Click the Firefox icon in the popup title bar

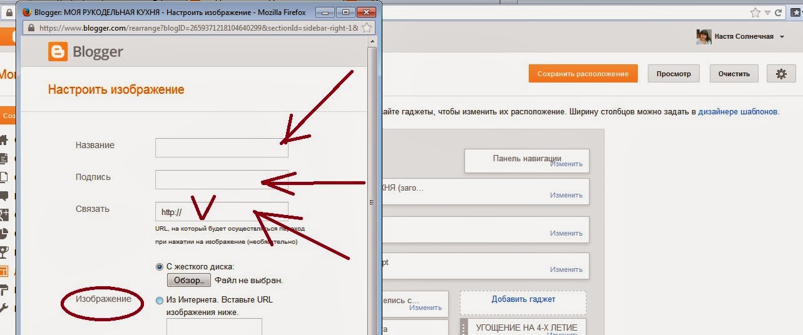point(27,11)
